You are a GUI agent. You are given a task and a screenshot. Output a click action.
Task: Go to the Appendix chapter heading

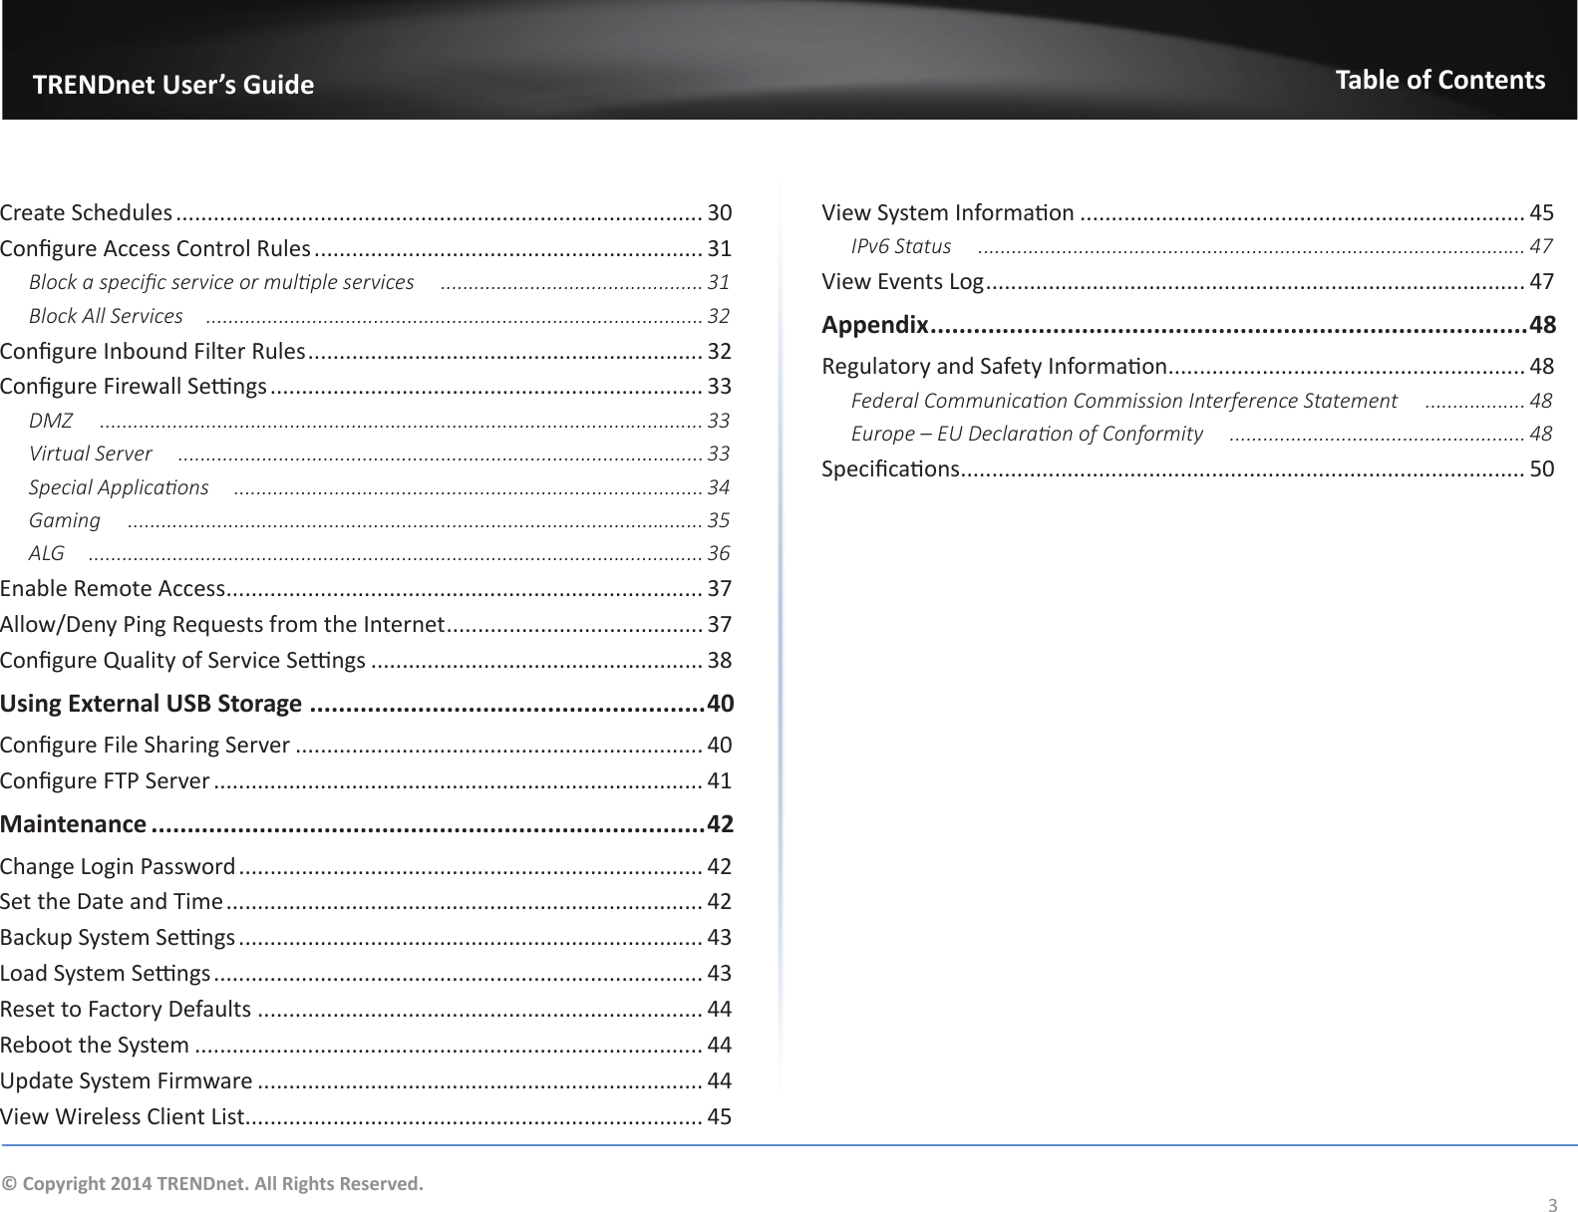point(1188,325)
